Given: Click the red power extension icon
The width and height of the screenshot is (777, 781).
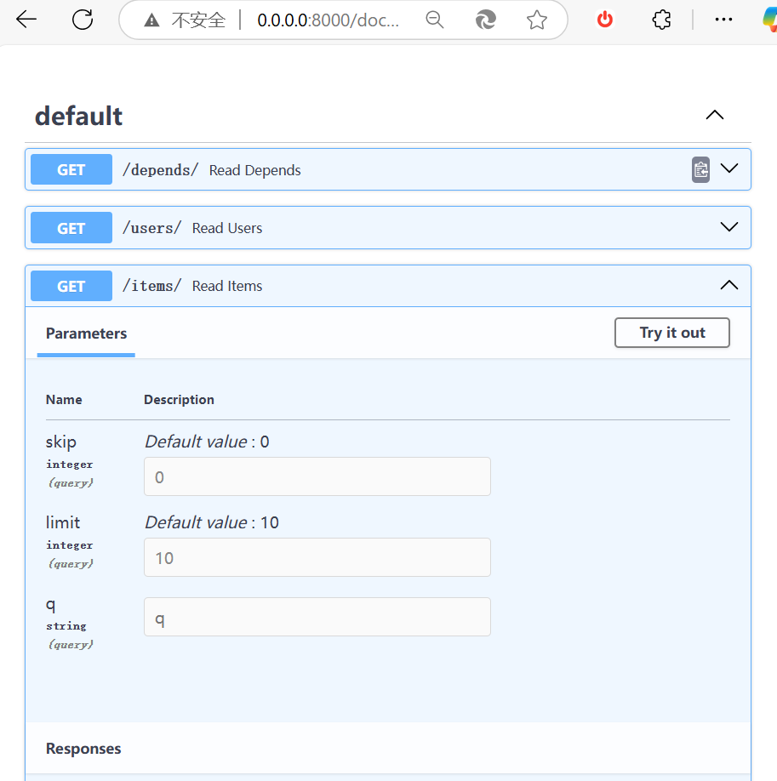Looking at the screenshot, I should (604, 20).
